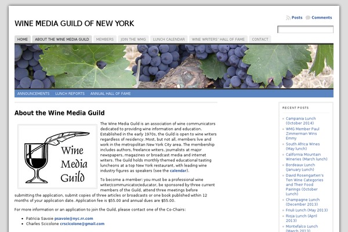Open the Lunch Calendar tab
This screenshot has height=232, width=348.
169,39
